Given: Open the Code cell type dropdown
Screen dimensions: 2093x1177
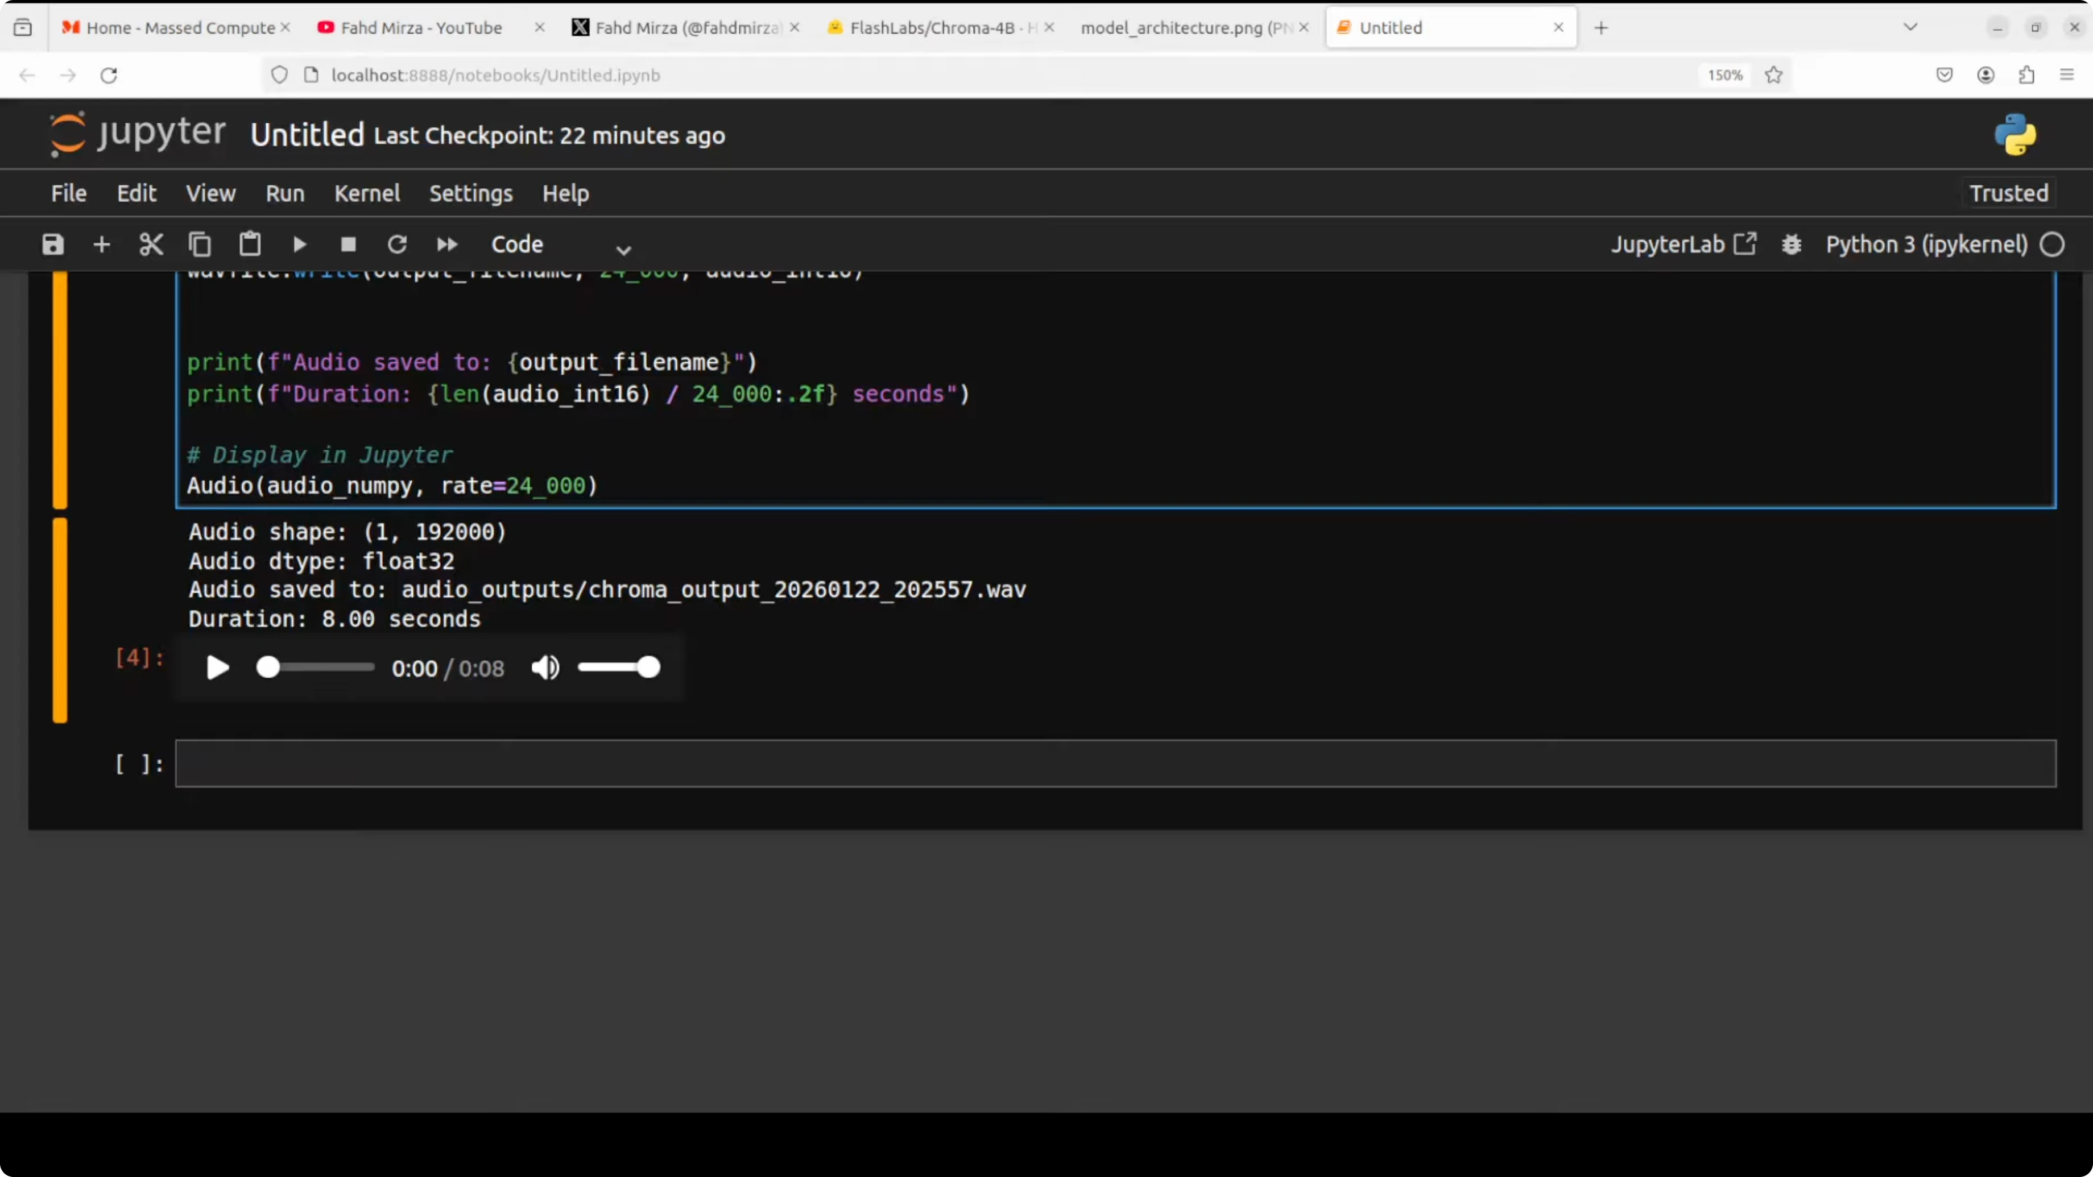Looking at the screenshot, I should pyautogui.click(x=561, y=245).
